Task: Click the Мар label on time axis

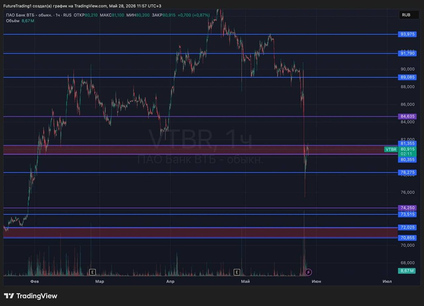Action: [x=100, y=281]
